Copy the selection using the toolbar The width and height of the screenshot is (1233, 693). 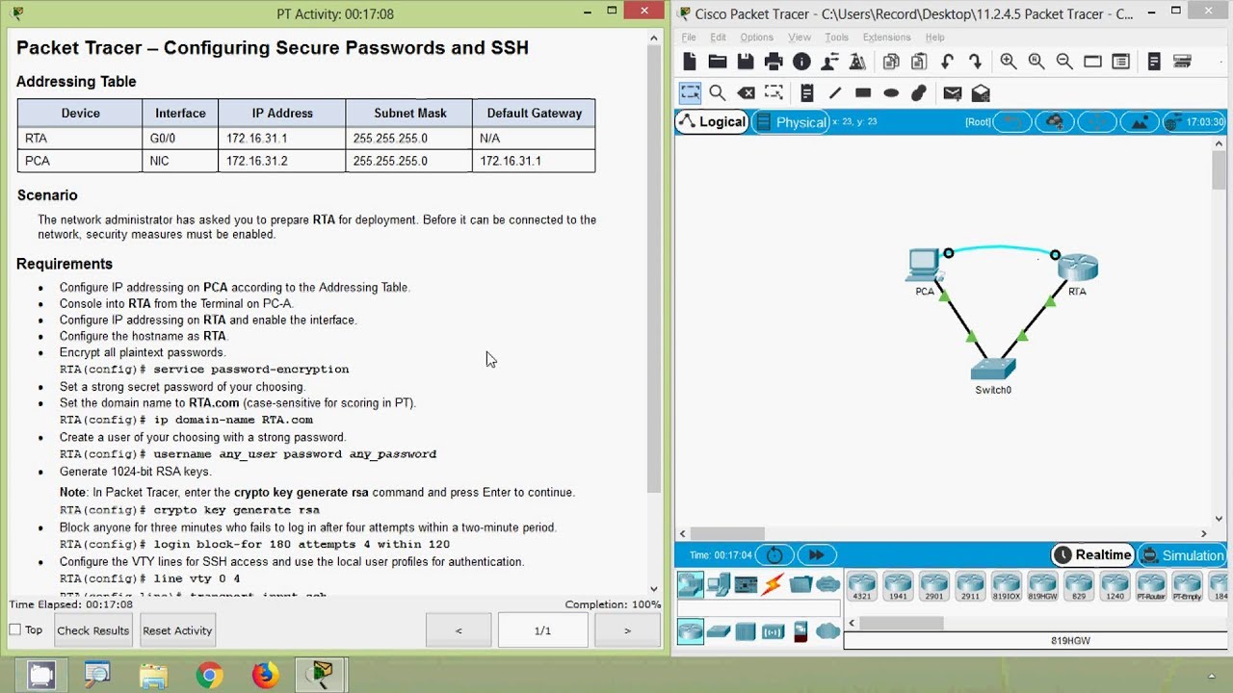(891, 62)
